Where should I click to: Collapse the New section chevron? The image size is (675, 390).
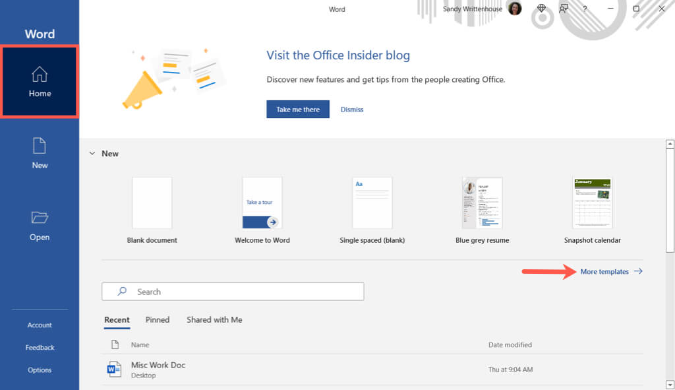(x=92, y=153)
